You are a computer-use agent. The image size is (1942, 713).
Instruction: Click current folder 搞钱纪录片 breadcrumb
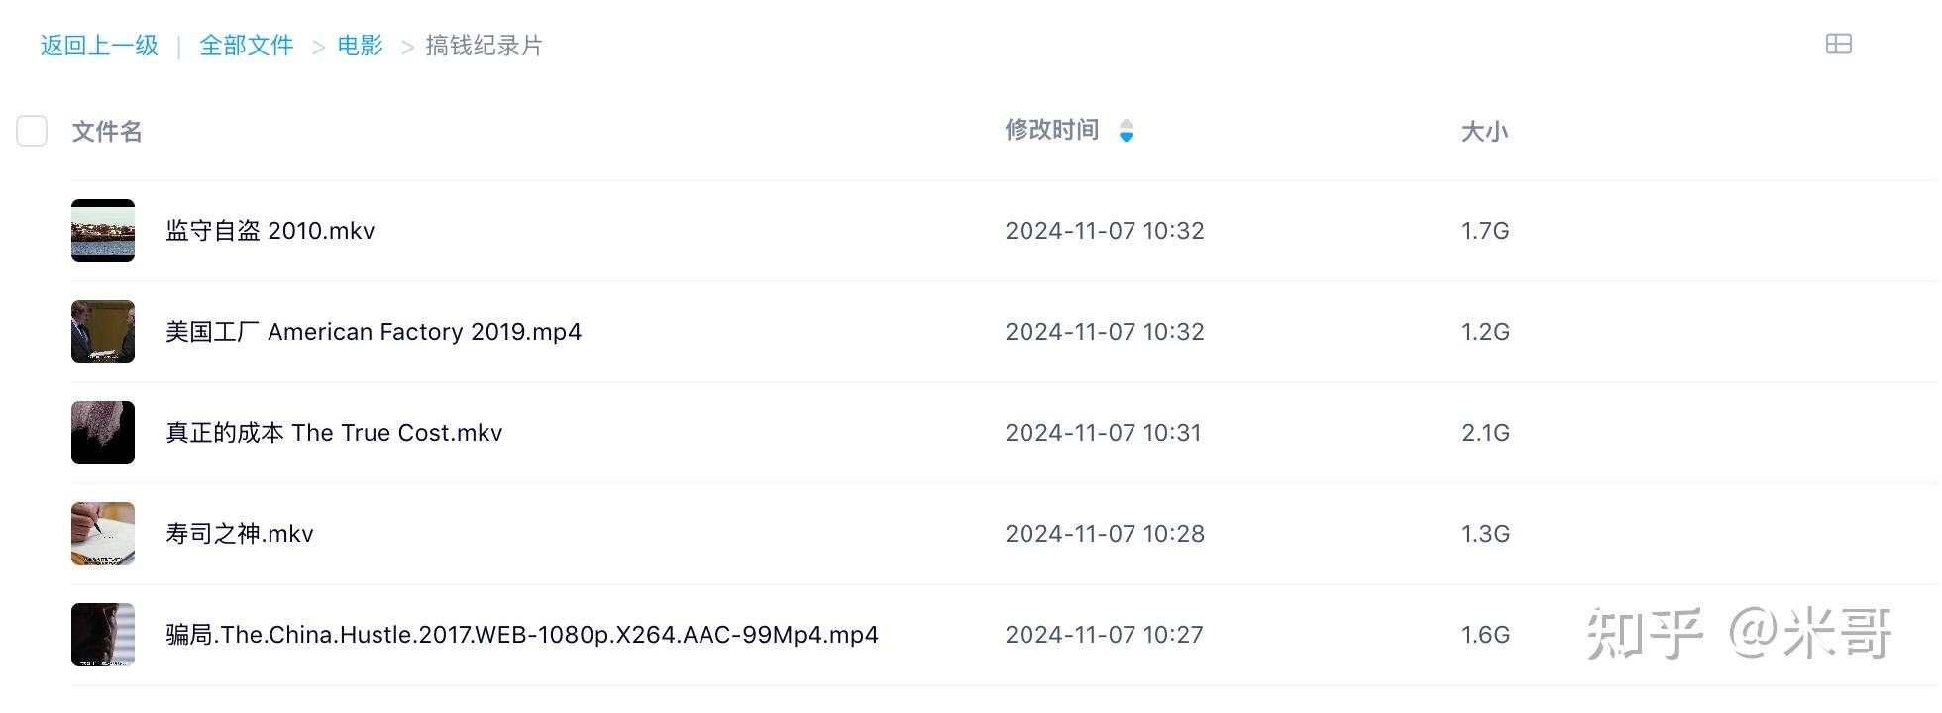(484, 46)
